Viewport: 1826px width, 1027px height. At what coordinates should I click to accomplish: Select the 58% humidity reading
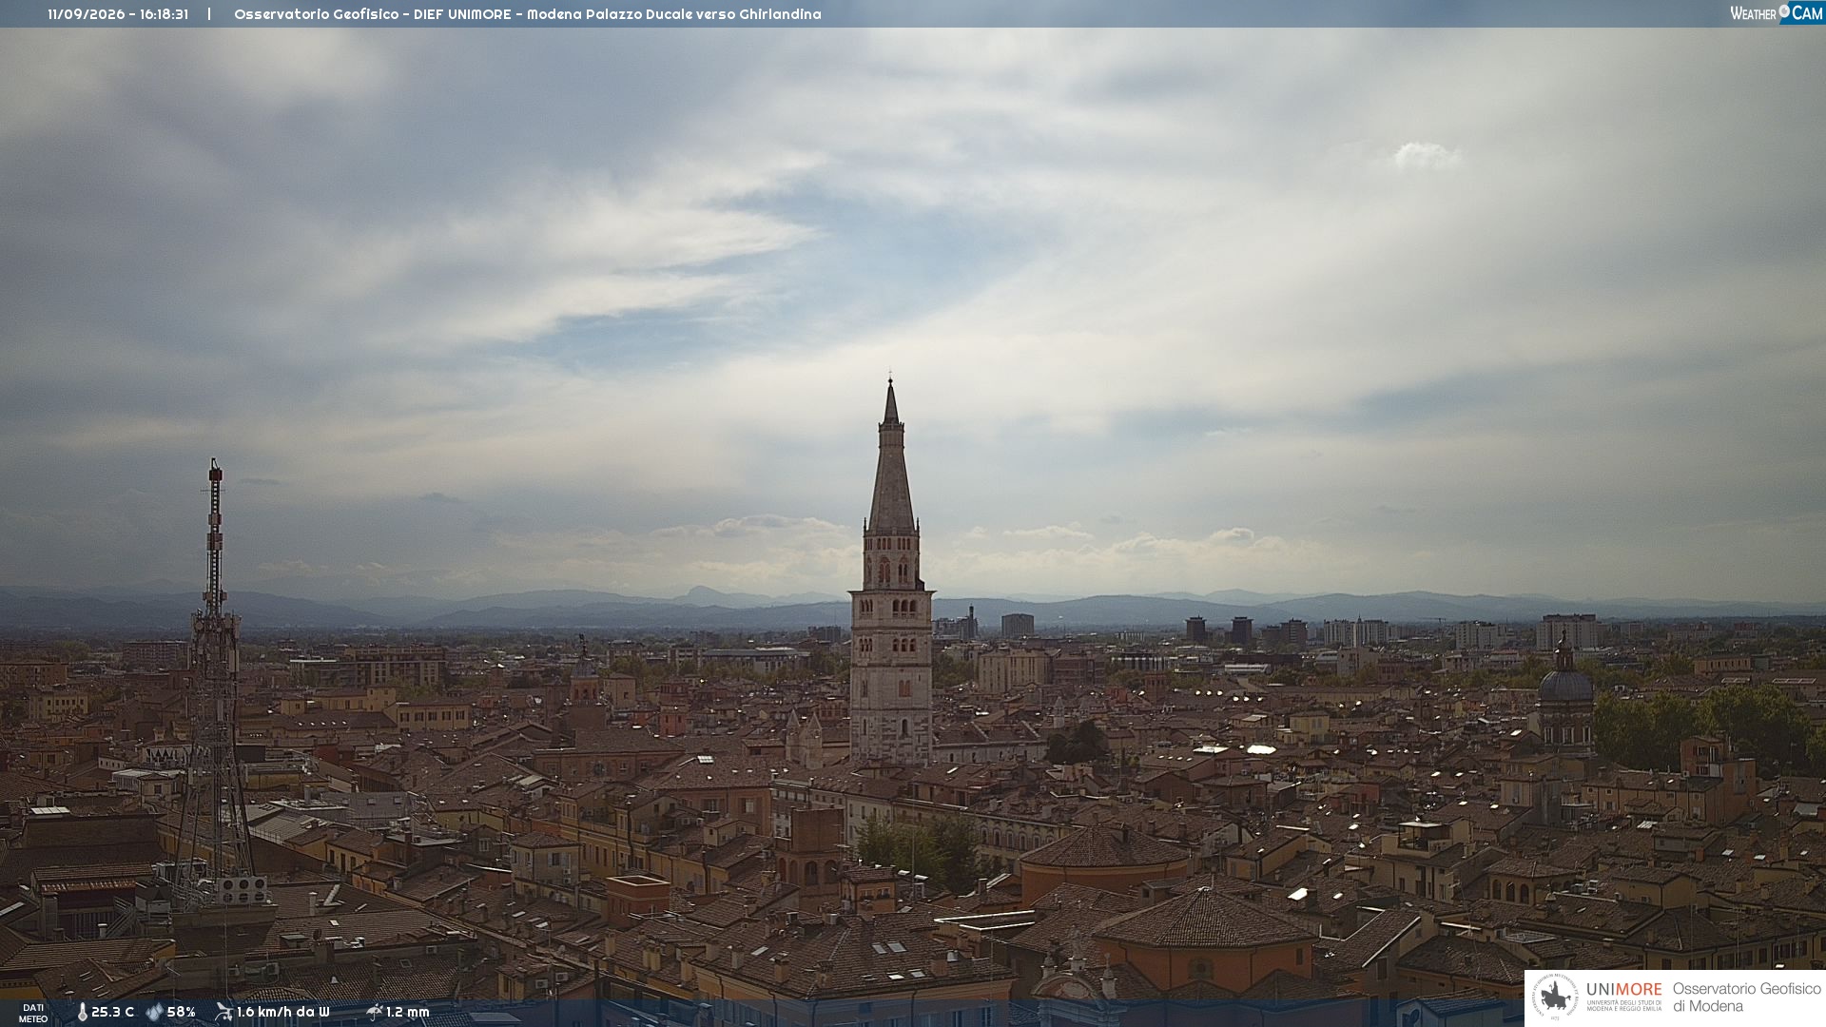181,1012
